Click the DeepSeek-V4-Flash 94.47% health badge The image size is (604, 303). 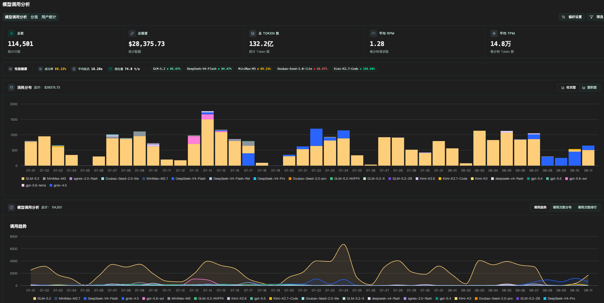pos(209,69)
